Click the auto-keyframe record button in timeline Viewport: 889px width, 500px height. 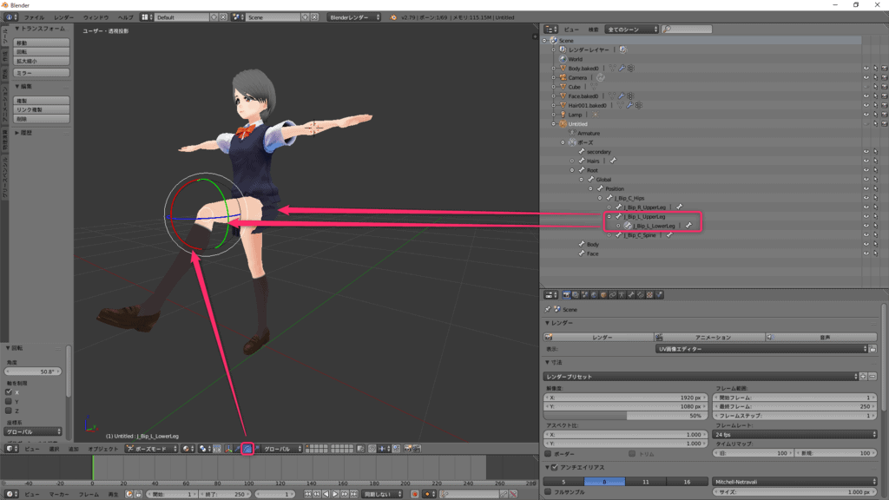point(414,494)
